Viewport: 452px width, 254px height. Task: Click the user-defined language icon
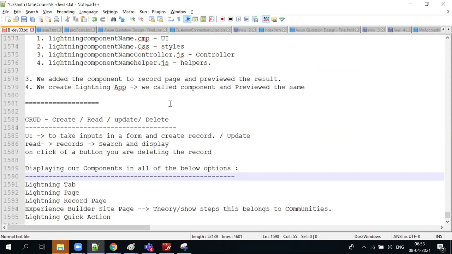pos(195,19)
